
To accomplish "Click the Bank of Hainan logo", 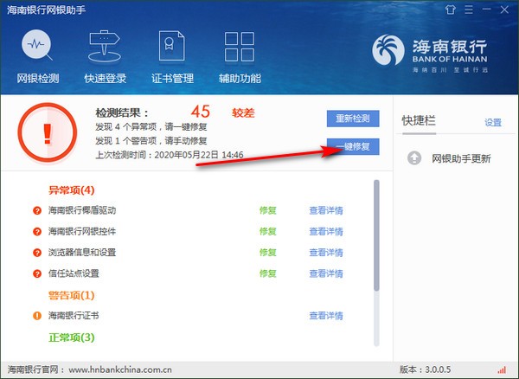I will click(430, 52).
